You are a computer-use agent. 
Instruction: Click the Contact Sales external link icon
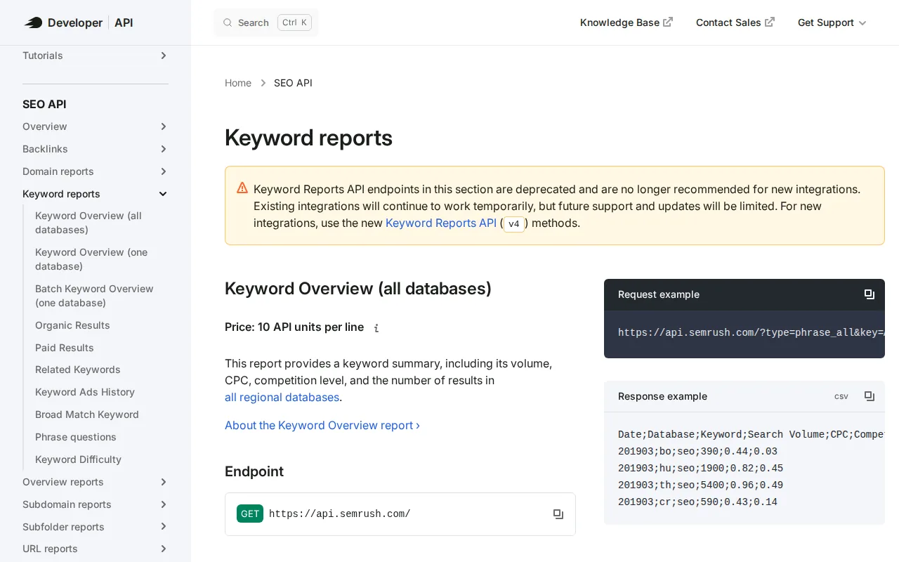coord(770,22)
